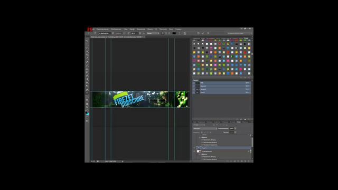Select the Pen tool
The image size is (338, 190).
[87, 90]
